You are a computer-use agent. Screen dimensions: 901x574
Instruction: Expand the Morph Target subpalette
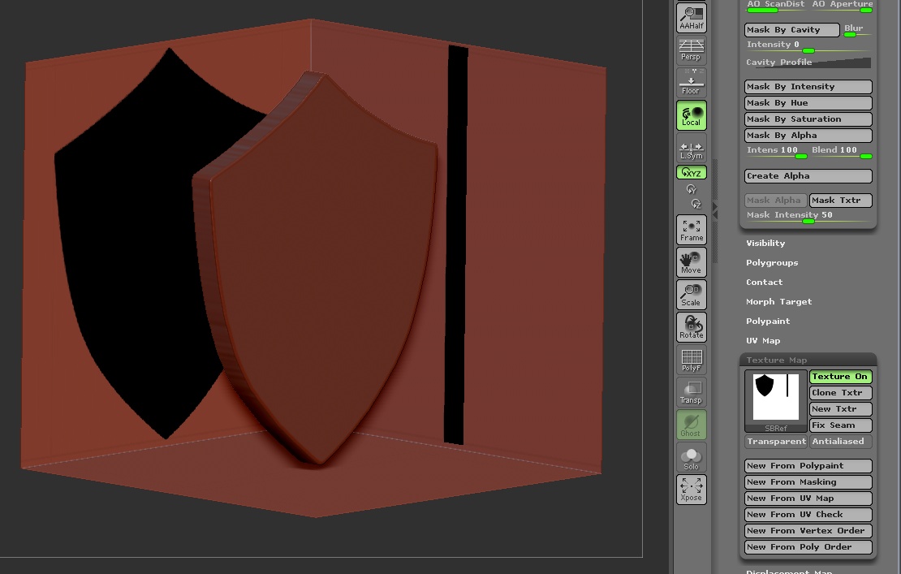pyautogui.click(x=778, y=302)
